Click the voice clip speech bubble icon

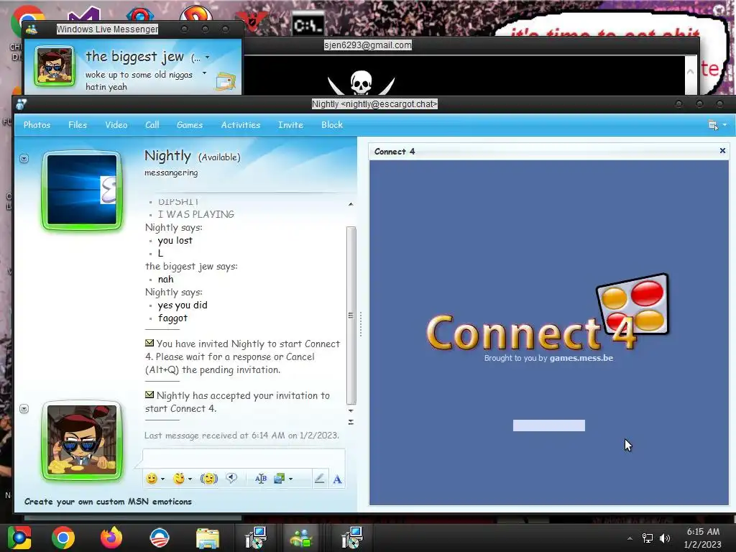click(231, 478)
